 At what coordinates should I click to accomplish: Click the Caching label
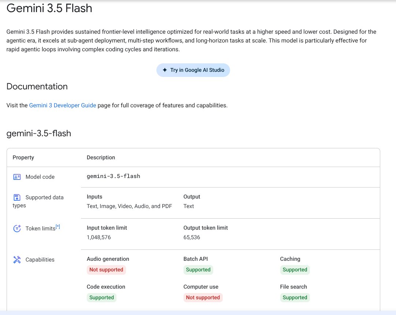(290, 259)
